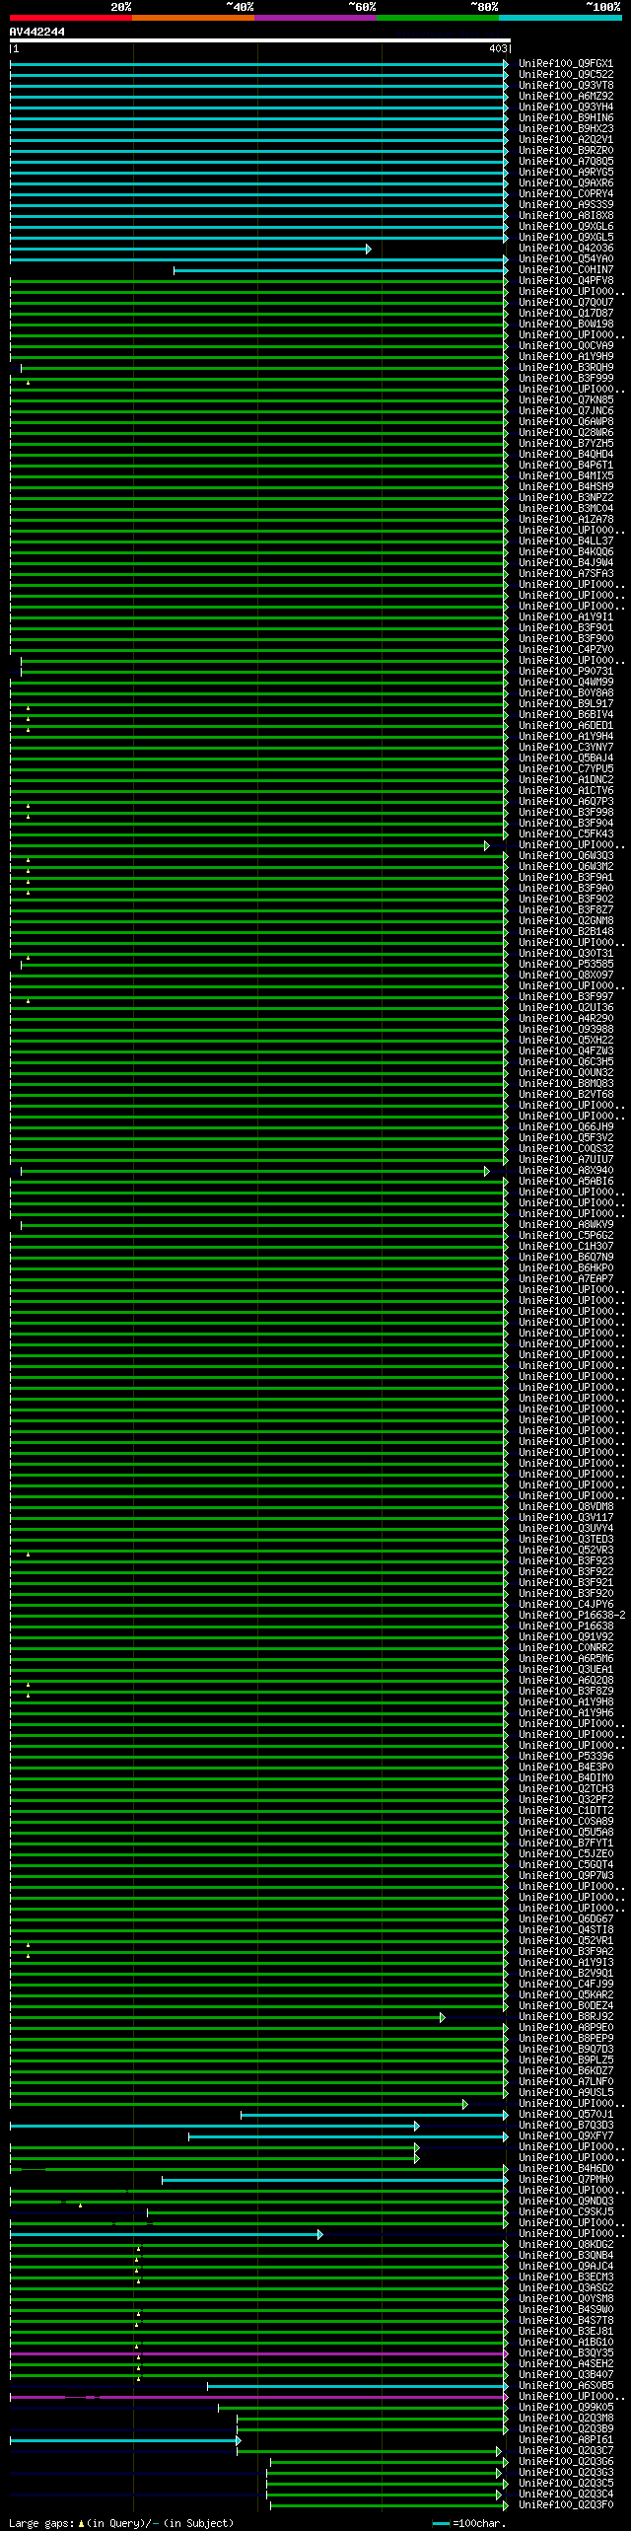
Task: Select the UniRef100_Q2Q3C7 label
Action: pos(566,2451)
